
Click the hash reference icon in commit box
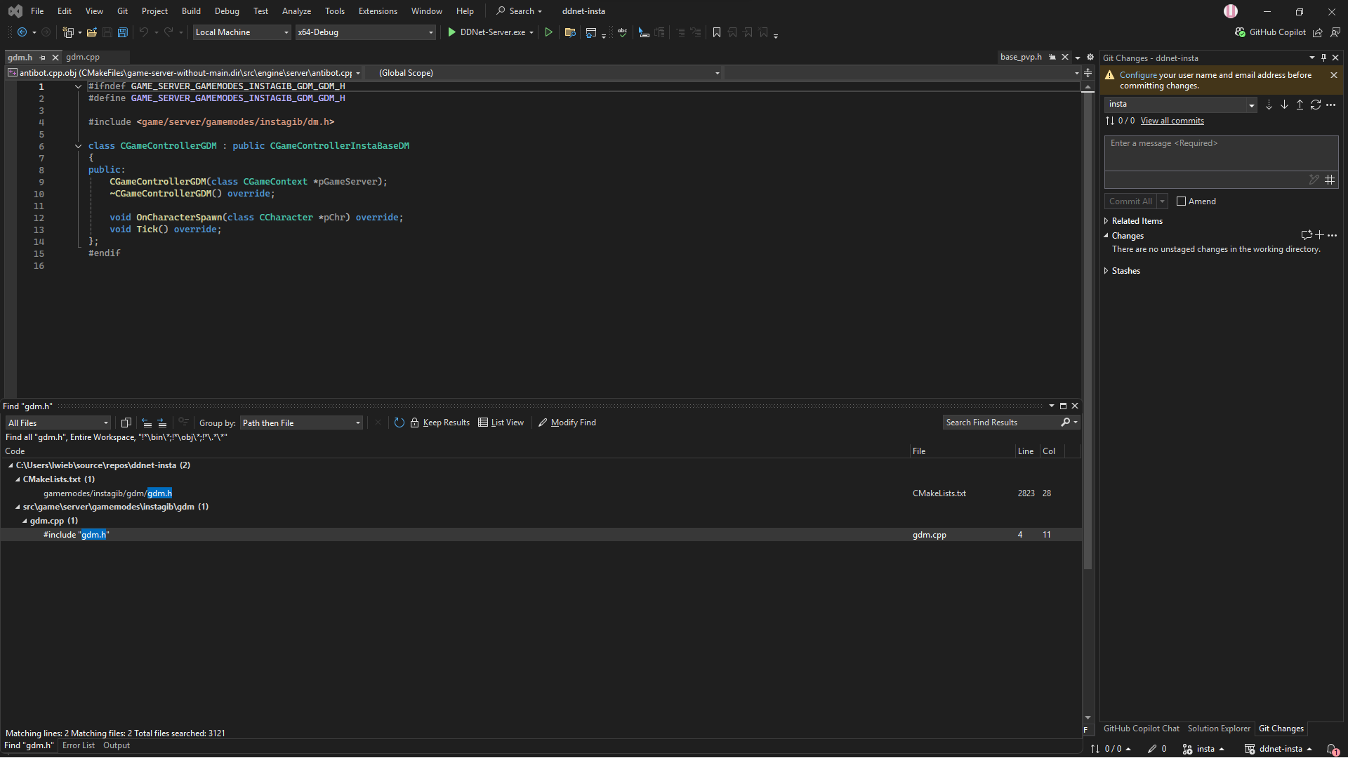1330,180
